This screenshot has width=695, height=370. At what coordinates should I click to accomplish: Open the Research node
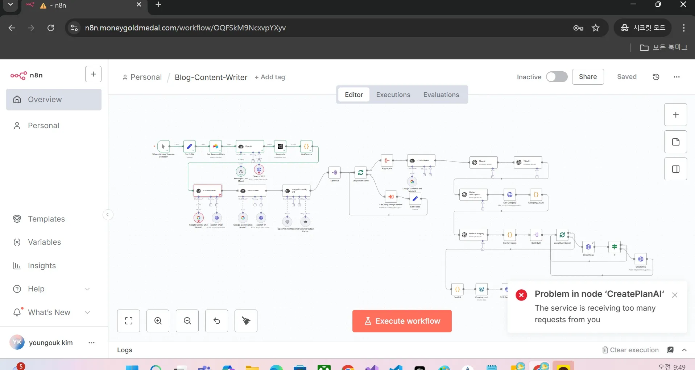(x=280, y=146)
